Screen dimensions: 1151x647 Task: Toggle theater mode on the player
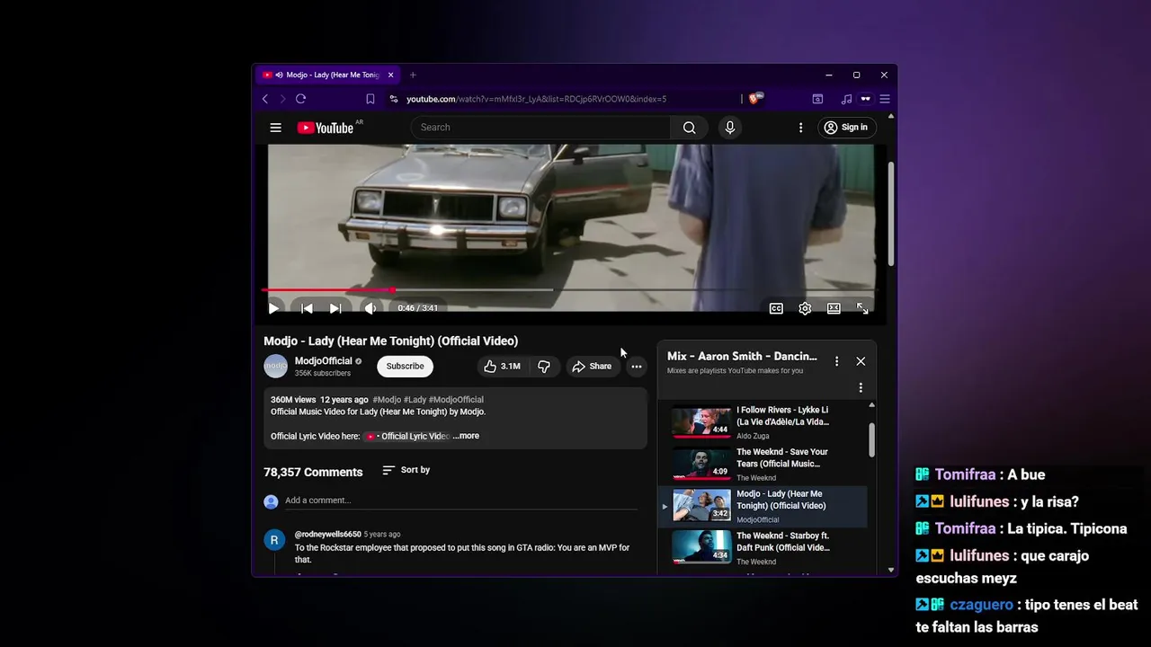[834, 308]
